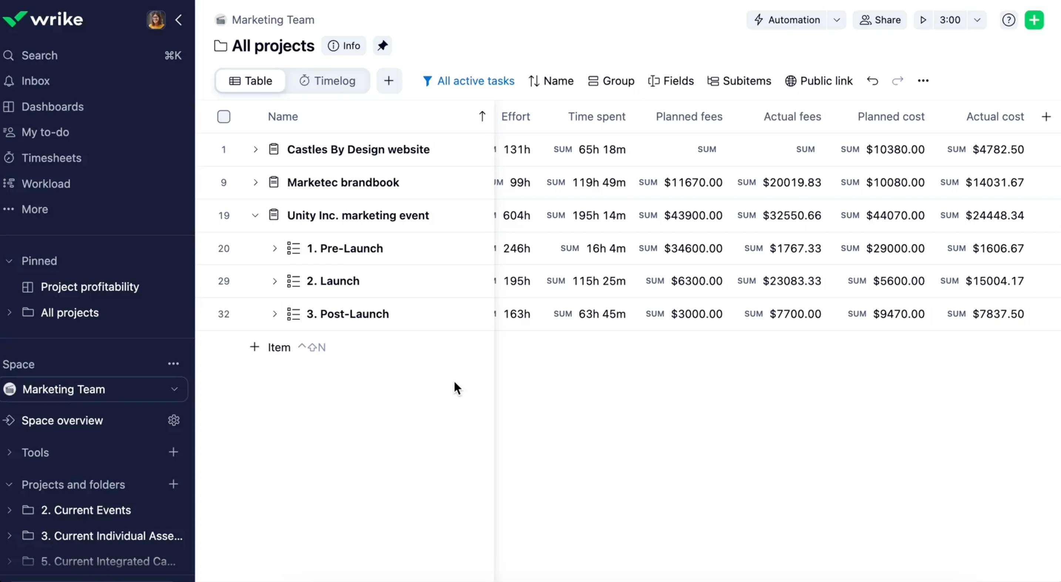Open the Workload view from the sidebar

point(46,183)
